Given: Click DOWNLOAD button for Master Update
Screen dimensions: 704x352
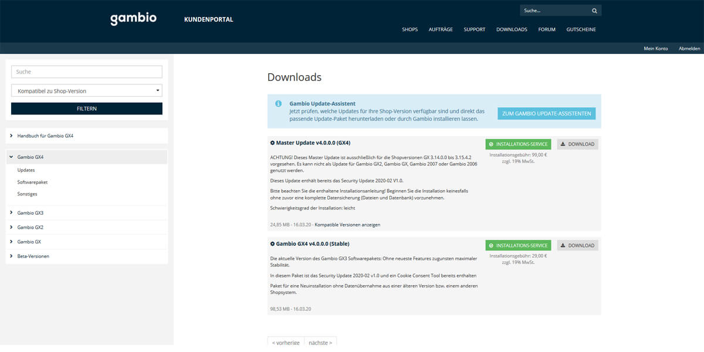Looking at the screenshot, I should click(577, 144).
